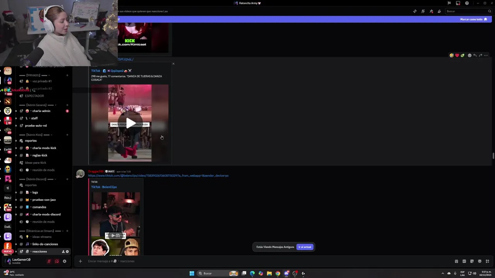Open the apps icon in message bar
The height and width of the screenshot is (278, 495).
coord(487,261)
